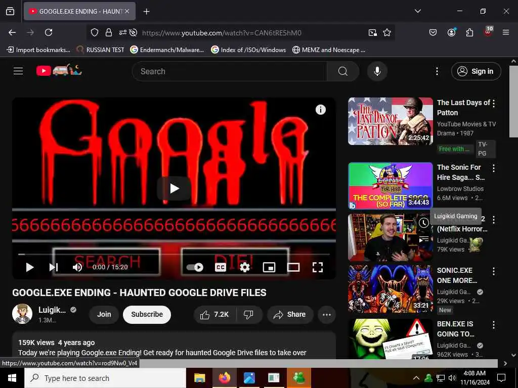Mute the video volume
The height and width of the screenshot is (388, 518).
pyautogui.click(x=77, y=267)
